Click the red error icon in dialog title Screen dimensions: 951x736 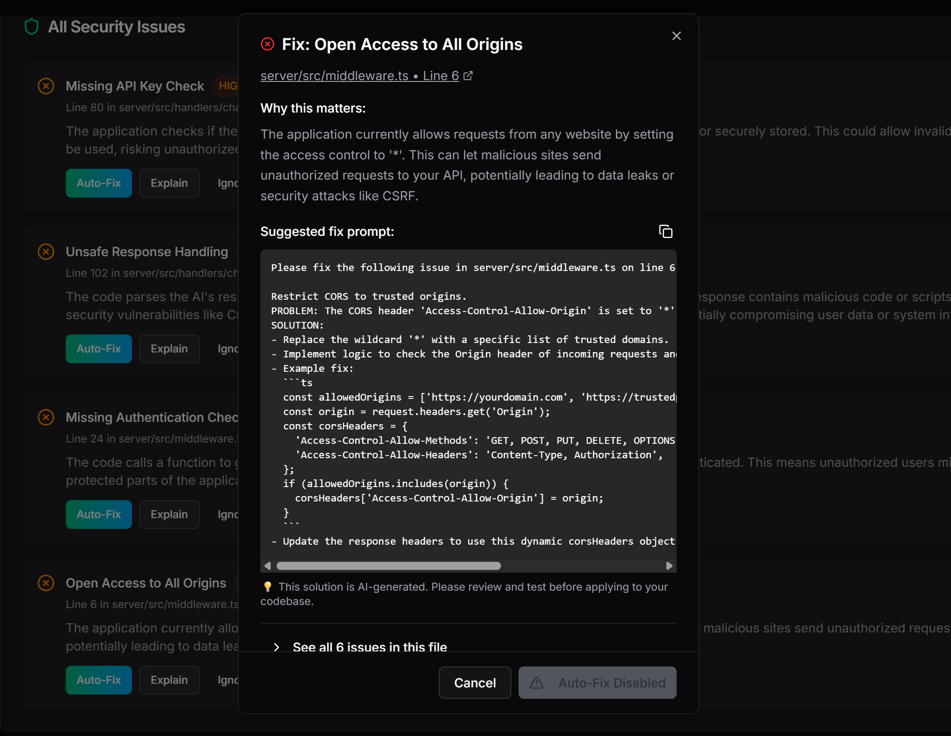[x=268, y=44]
